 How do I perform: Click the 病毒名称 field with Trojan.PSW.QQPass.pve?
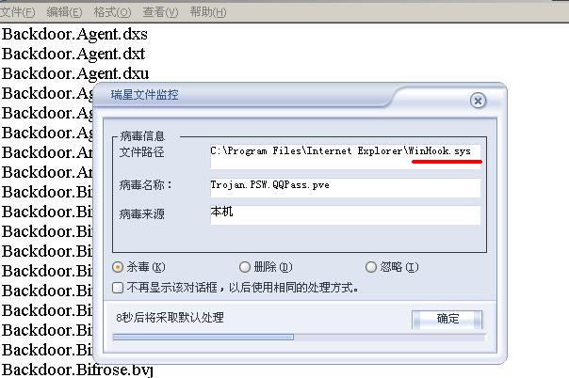click(x=346, y=187)
